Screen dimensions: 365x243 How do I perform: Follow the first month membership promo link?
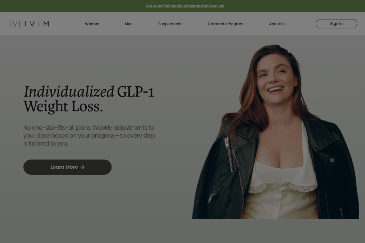point(185,6)
